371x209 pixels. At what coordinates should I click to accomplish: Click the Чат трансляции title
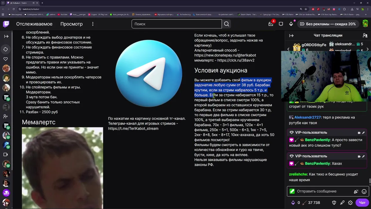click(328, 35)
